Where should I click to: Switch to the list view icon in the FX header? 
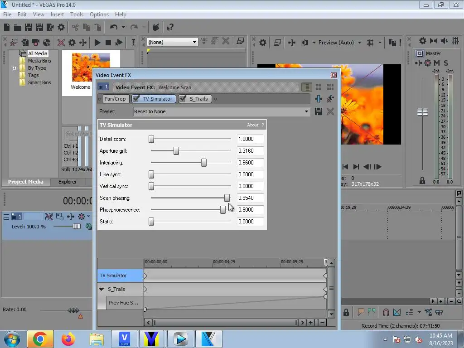[x=307, y=87]
